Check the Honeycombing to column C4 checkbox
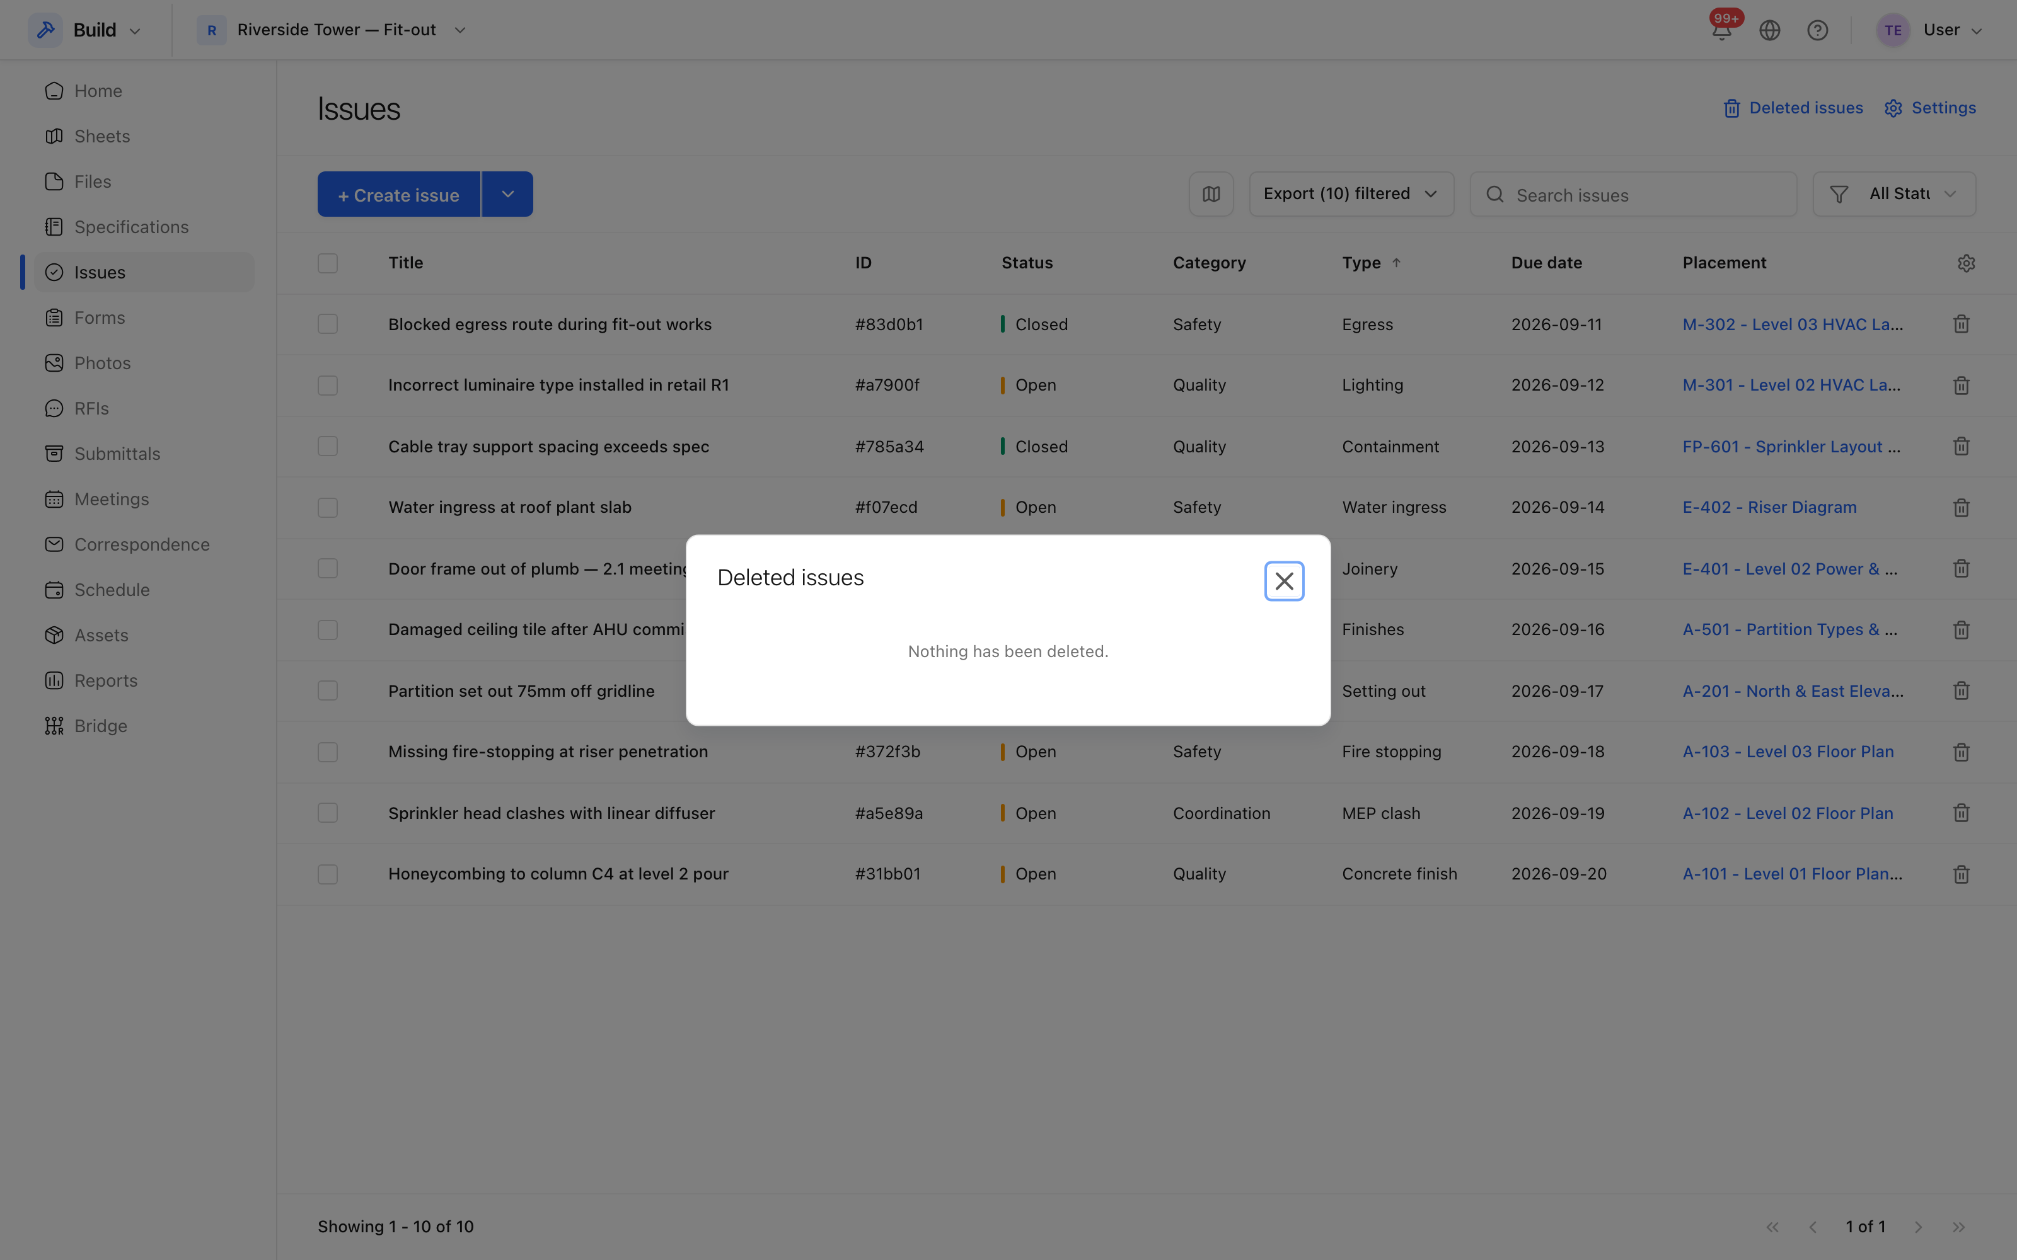2017x1260 pixels. coord(328,874)
